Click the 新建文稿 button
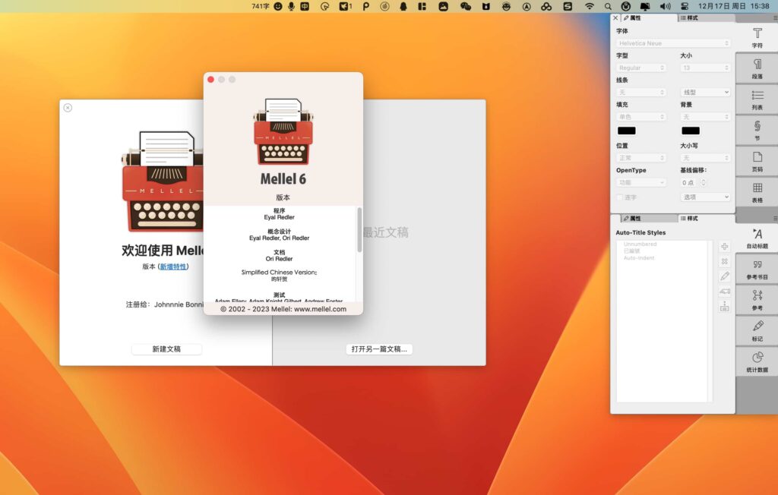 click(166, 349)
